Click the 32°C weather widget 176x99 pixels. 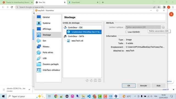point(127,96)
